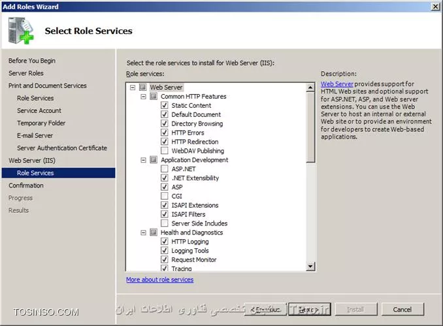Open Server Authentication Certificate step
The image size is (443, 326).
(62, 148)
